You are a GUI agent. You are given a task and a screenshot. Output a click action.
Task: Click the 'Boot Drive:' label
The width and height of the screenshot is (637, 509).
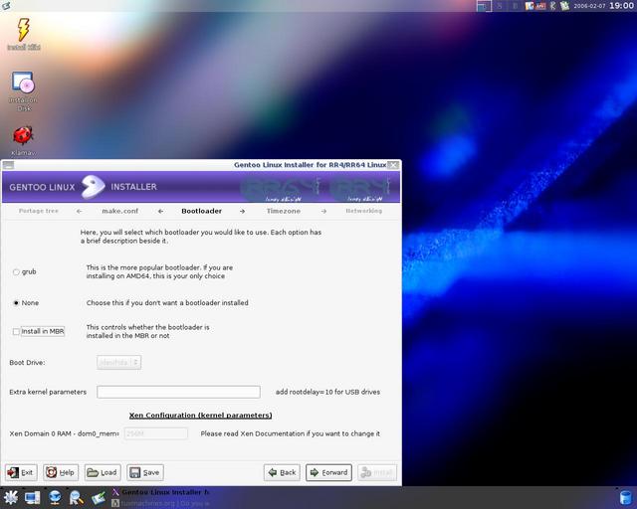[x=27, y=363]
